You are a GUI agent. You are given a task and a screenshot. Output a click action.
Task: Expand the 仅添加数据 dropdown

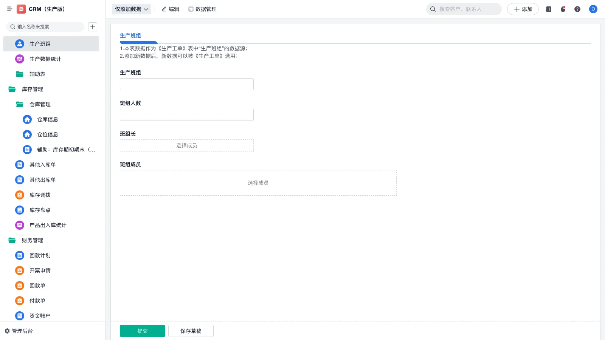click(131, 9)
